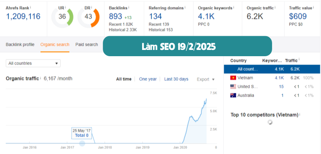Screen dimensions: 321x154
Task: Select the Australia flag in country list
Action: (x=233, y=95)
